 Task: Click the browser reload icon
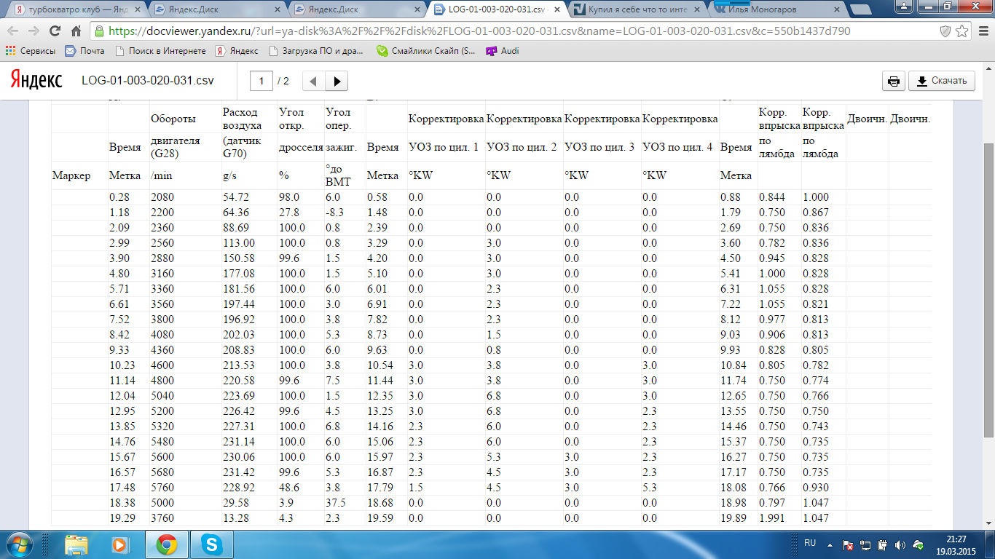(x=55, y=31)
